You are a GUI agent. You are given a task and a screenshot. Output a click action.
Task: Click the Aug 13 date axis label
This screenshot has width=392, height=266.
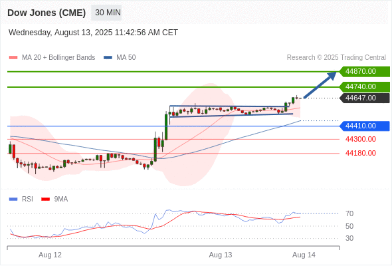(221, 255)
